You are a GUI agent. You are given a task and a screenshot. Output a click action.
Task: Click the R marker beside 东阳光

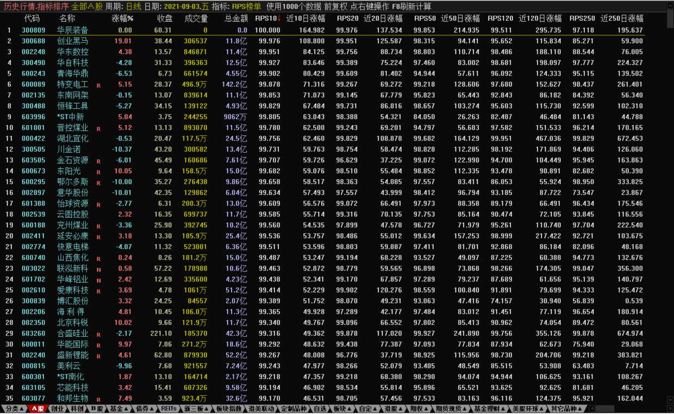pyautogui.click(x=99, y=173)
